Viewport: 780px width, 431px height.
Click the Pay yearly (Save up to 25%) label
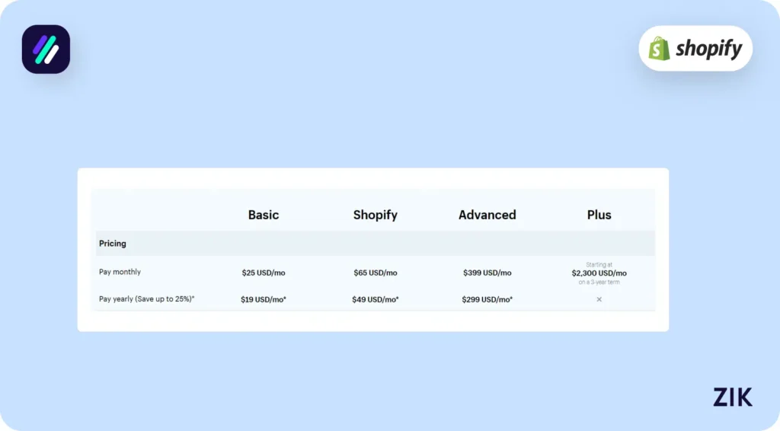click(x=147, y=299)
